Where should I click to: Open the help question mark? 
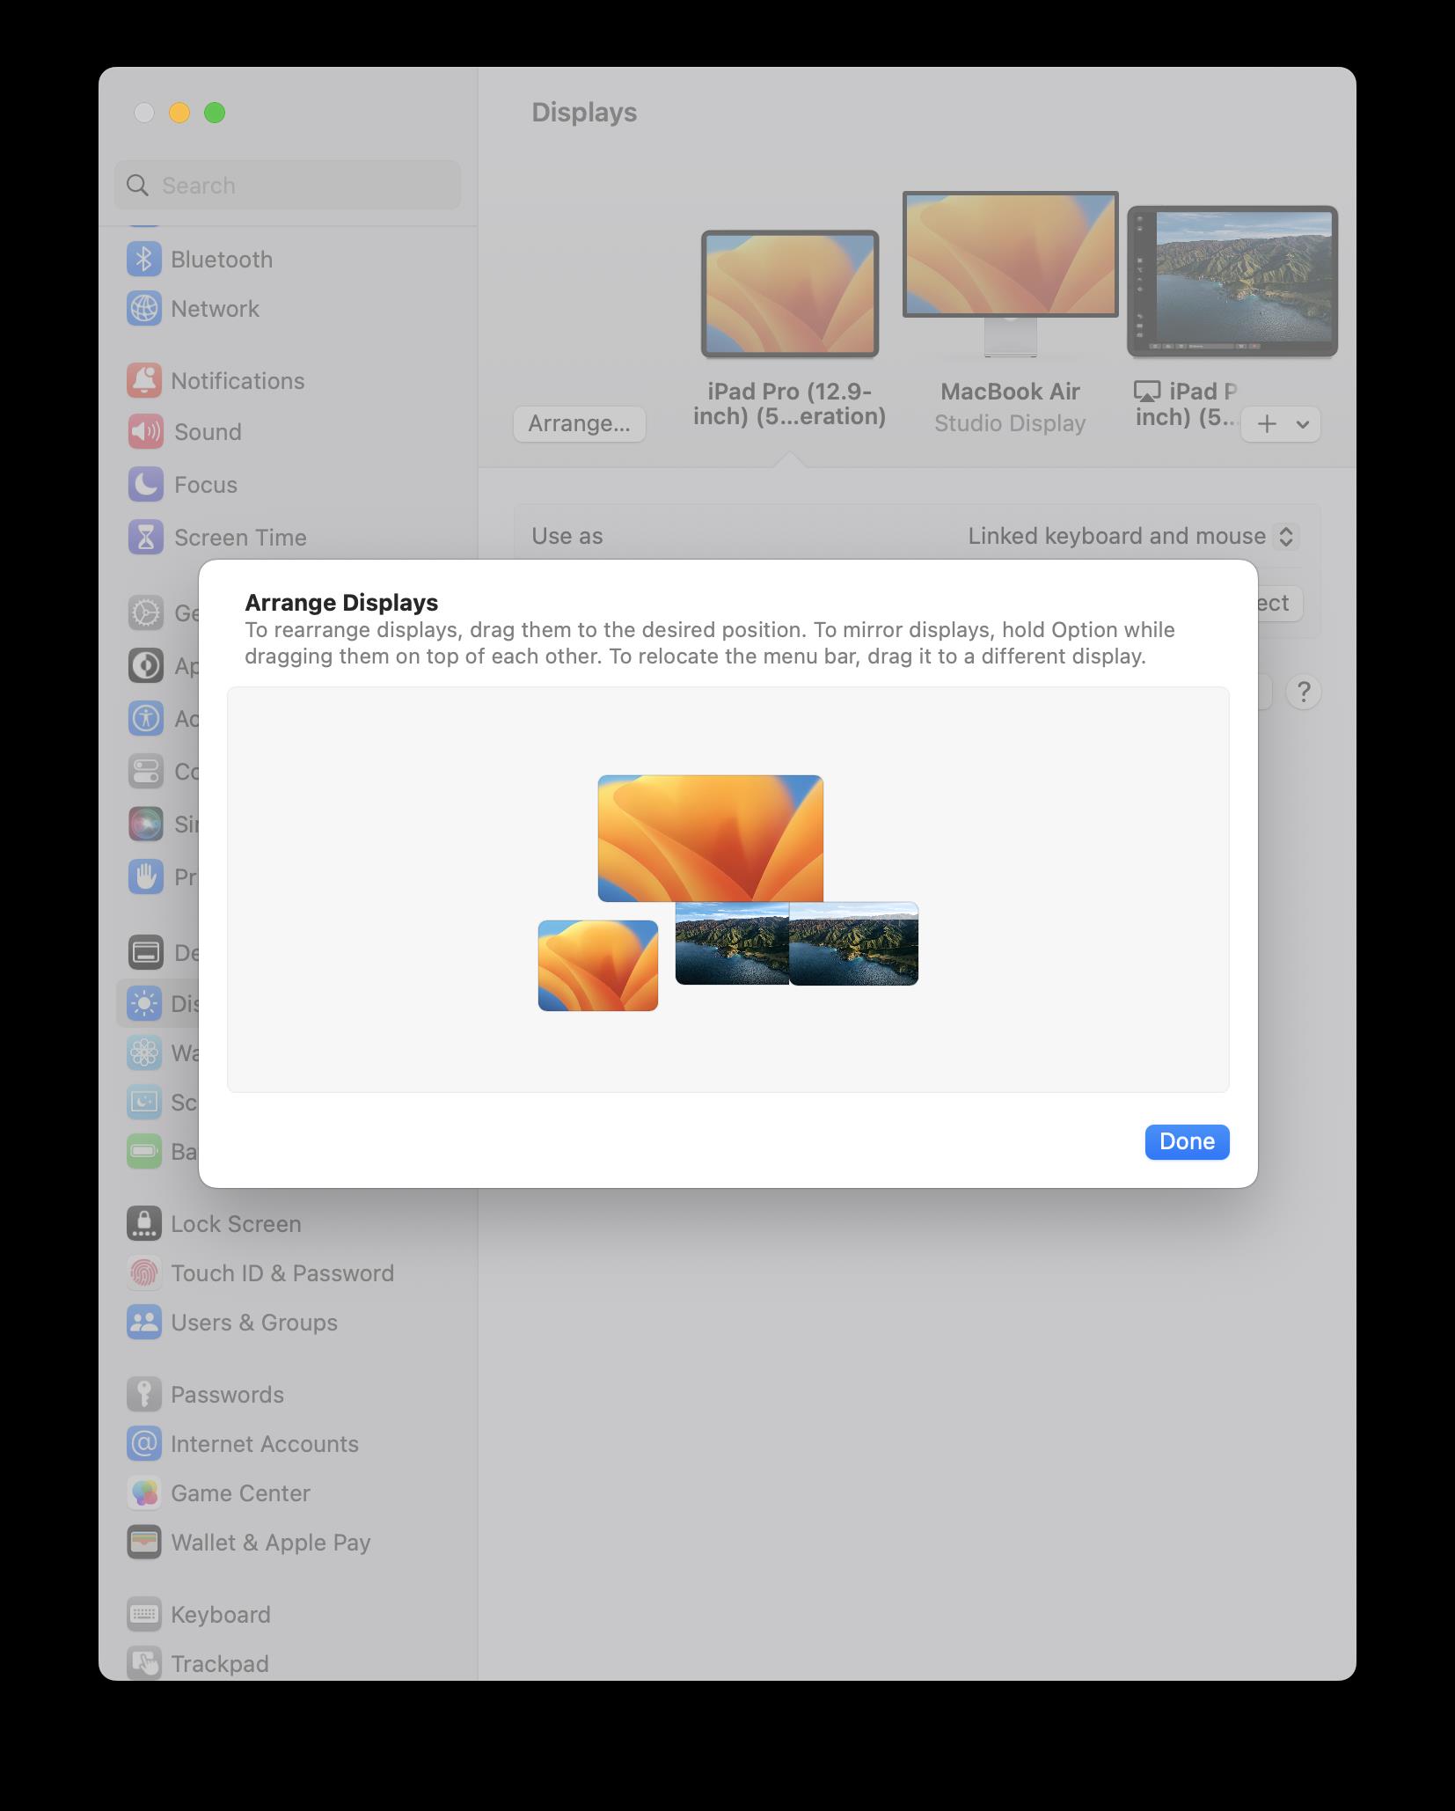(x=1305, y=692)
